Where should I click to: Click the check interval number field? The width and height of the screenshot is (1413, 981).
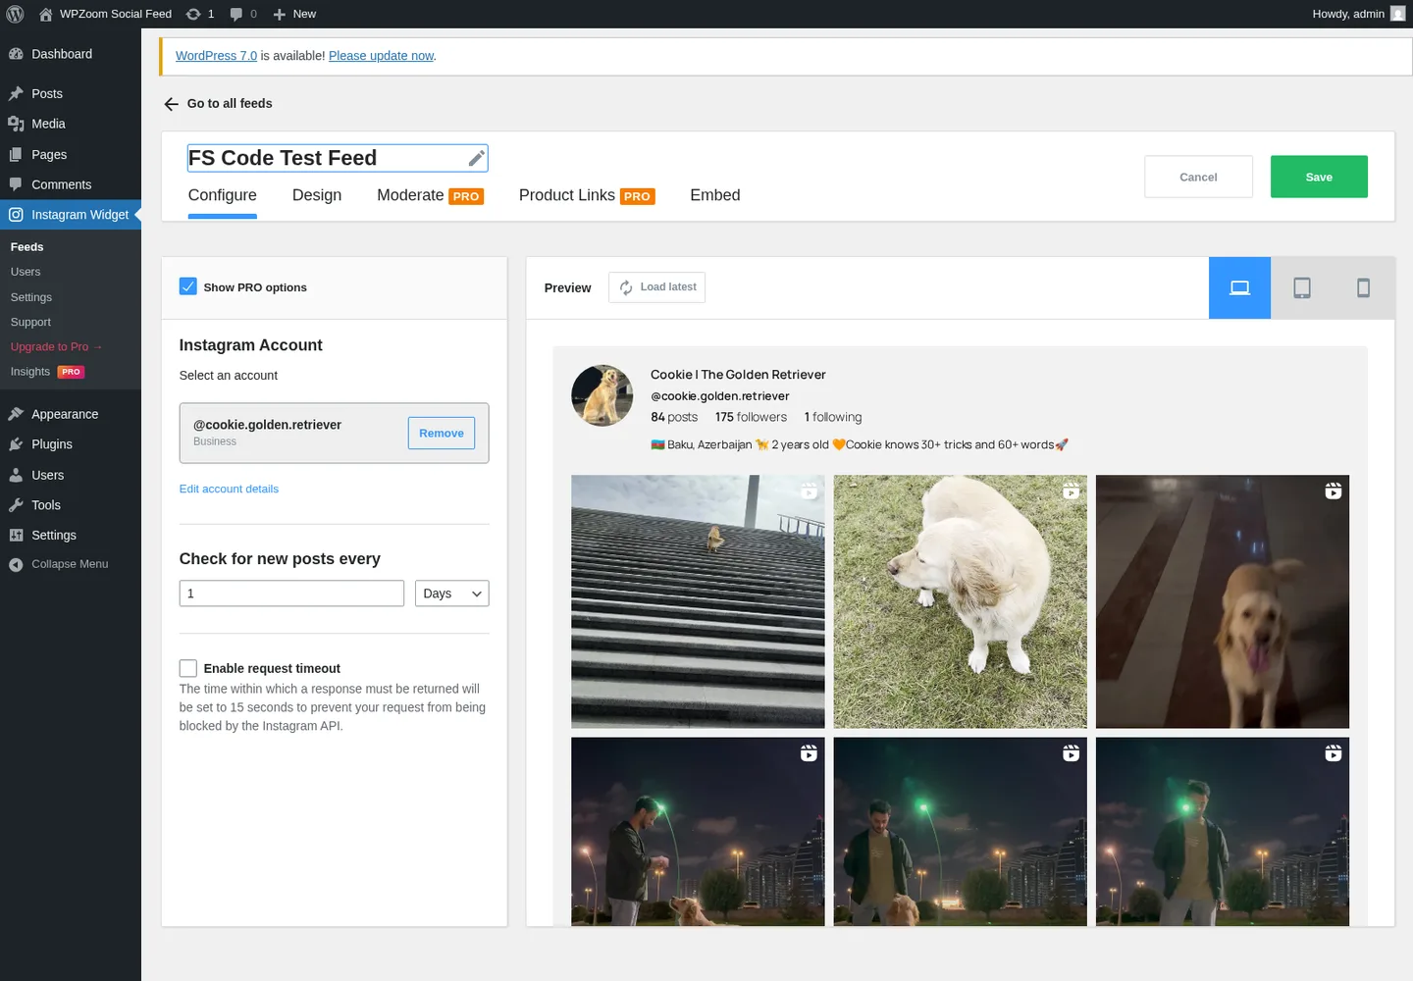(x=291, y=594)
